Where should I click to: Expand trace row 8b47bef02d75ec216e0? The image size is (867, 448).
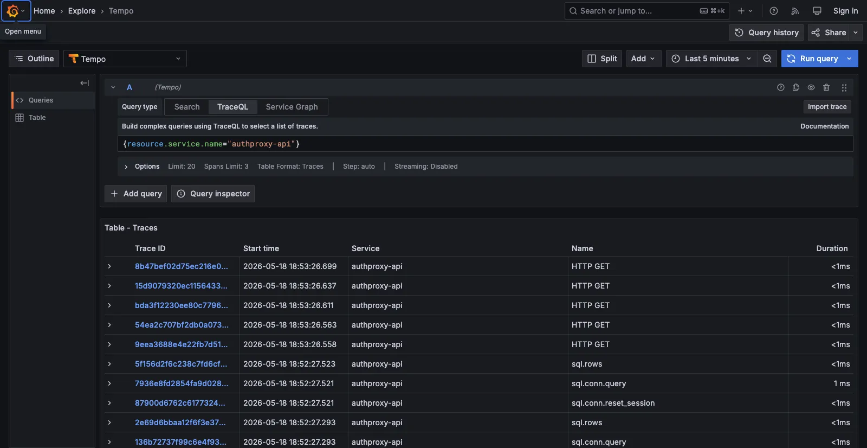click(109, 266)
